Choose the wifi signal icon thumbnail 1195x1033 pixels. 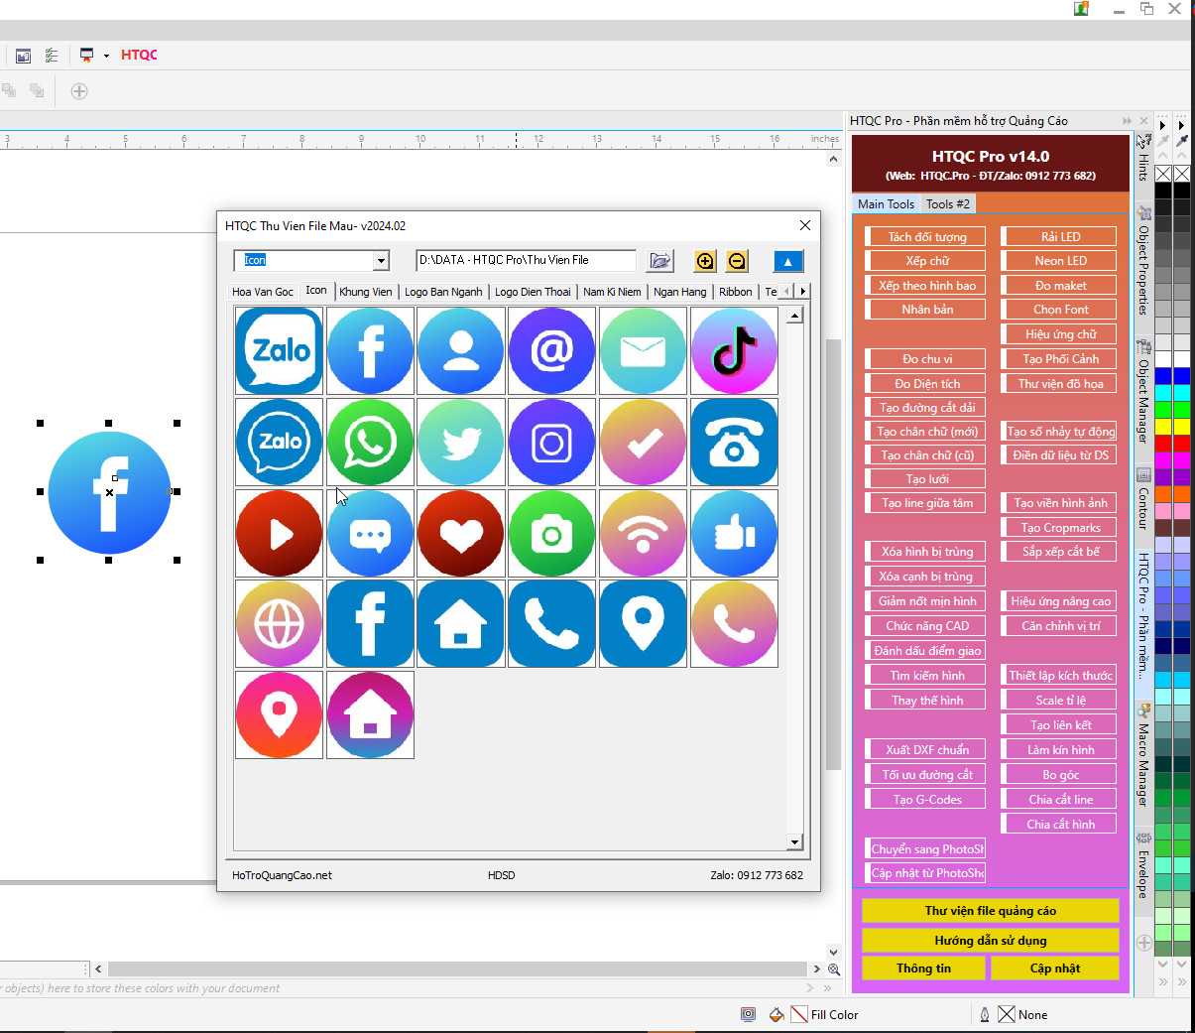point(643,533)
